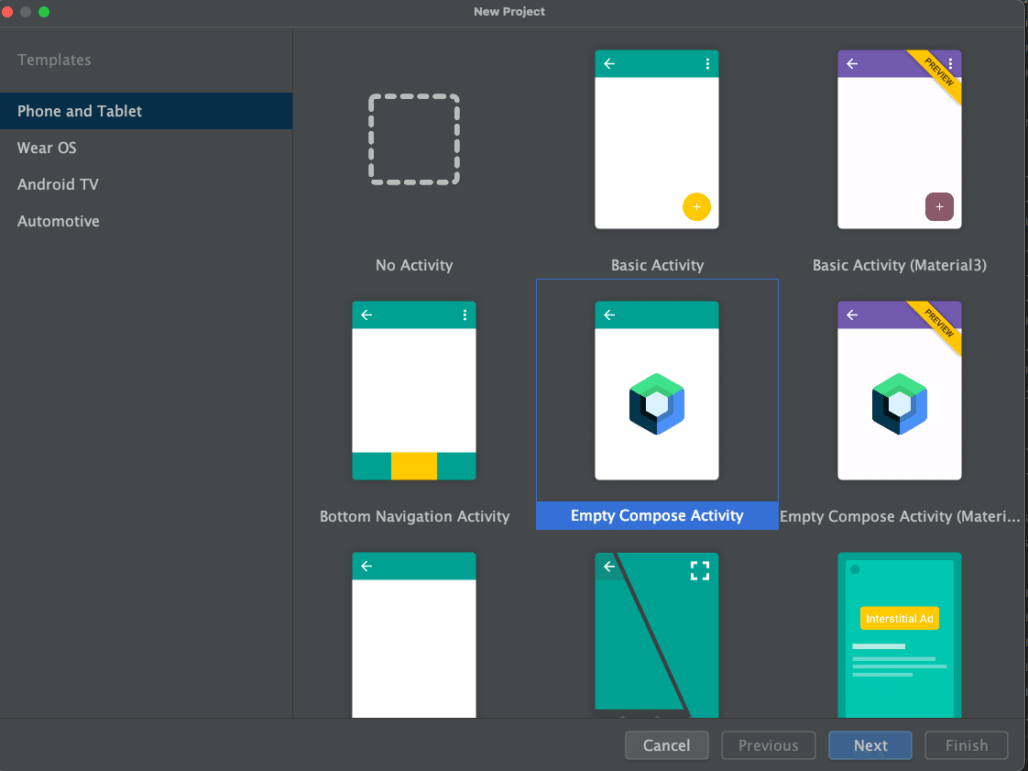
Task: Choose the No Activity template
Action: pyautogui.click(x=413, y=139)
